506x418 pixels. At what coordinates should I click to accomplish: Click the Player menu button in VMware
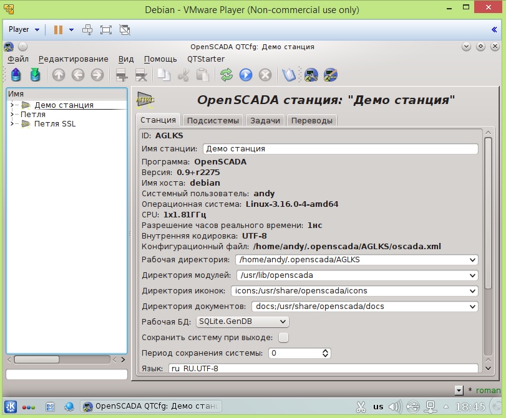(x=24, y=29)
